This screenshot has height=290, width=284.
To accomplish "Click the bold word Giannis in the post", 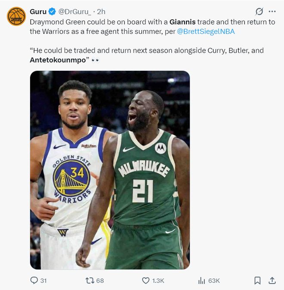I will tap(182, 21).
